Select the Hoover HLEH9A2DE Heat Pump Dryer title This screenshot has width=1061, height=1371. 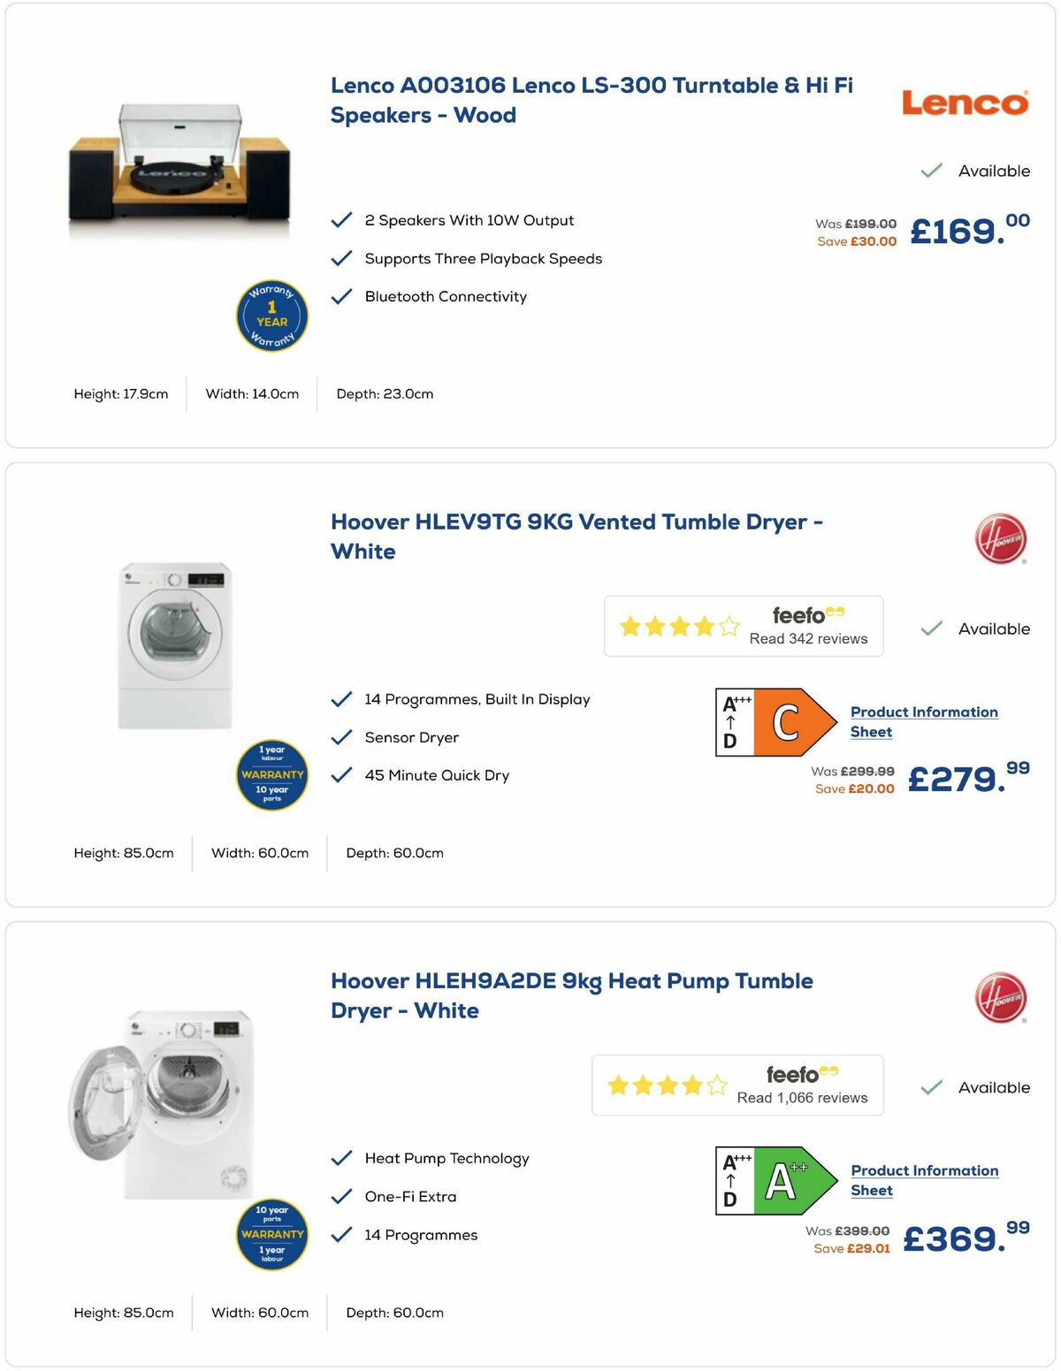click(x=572, y=995)
